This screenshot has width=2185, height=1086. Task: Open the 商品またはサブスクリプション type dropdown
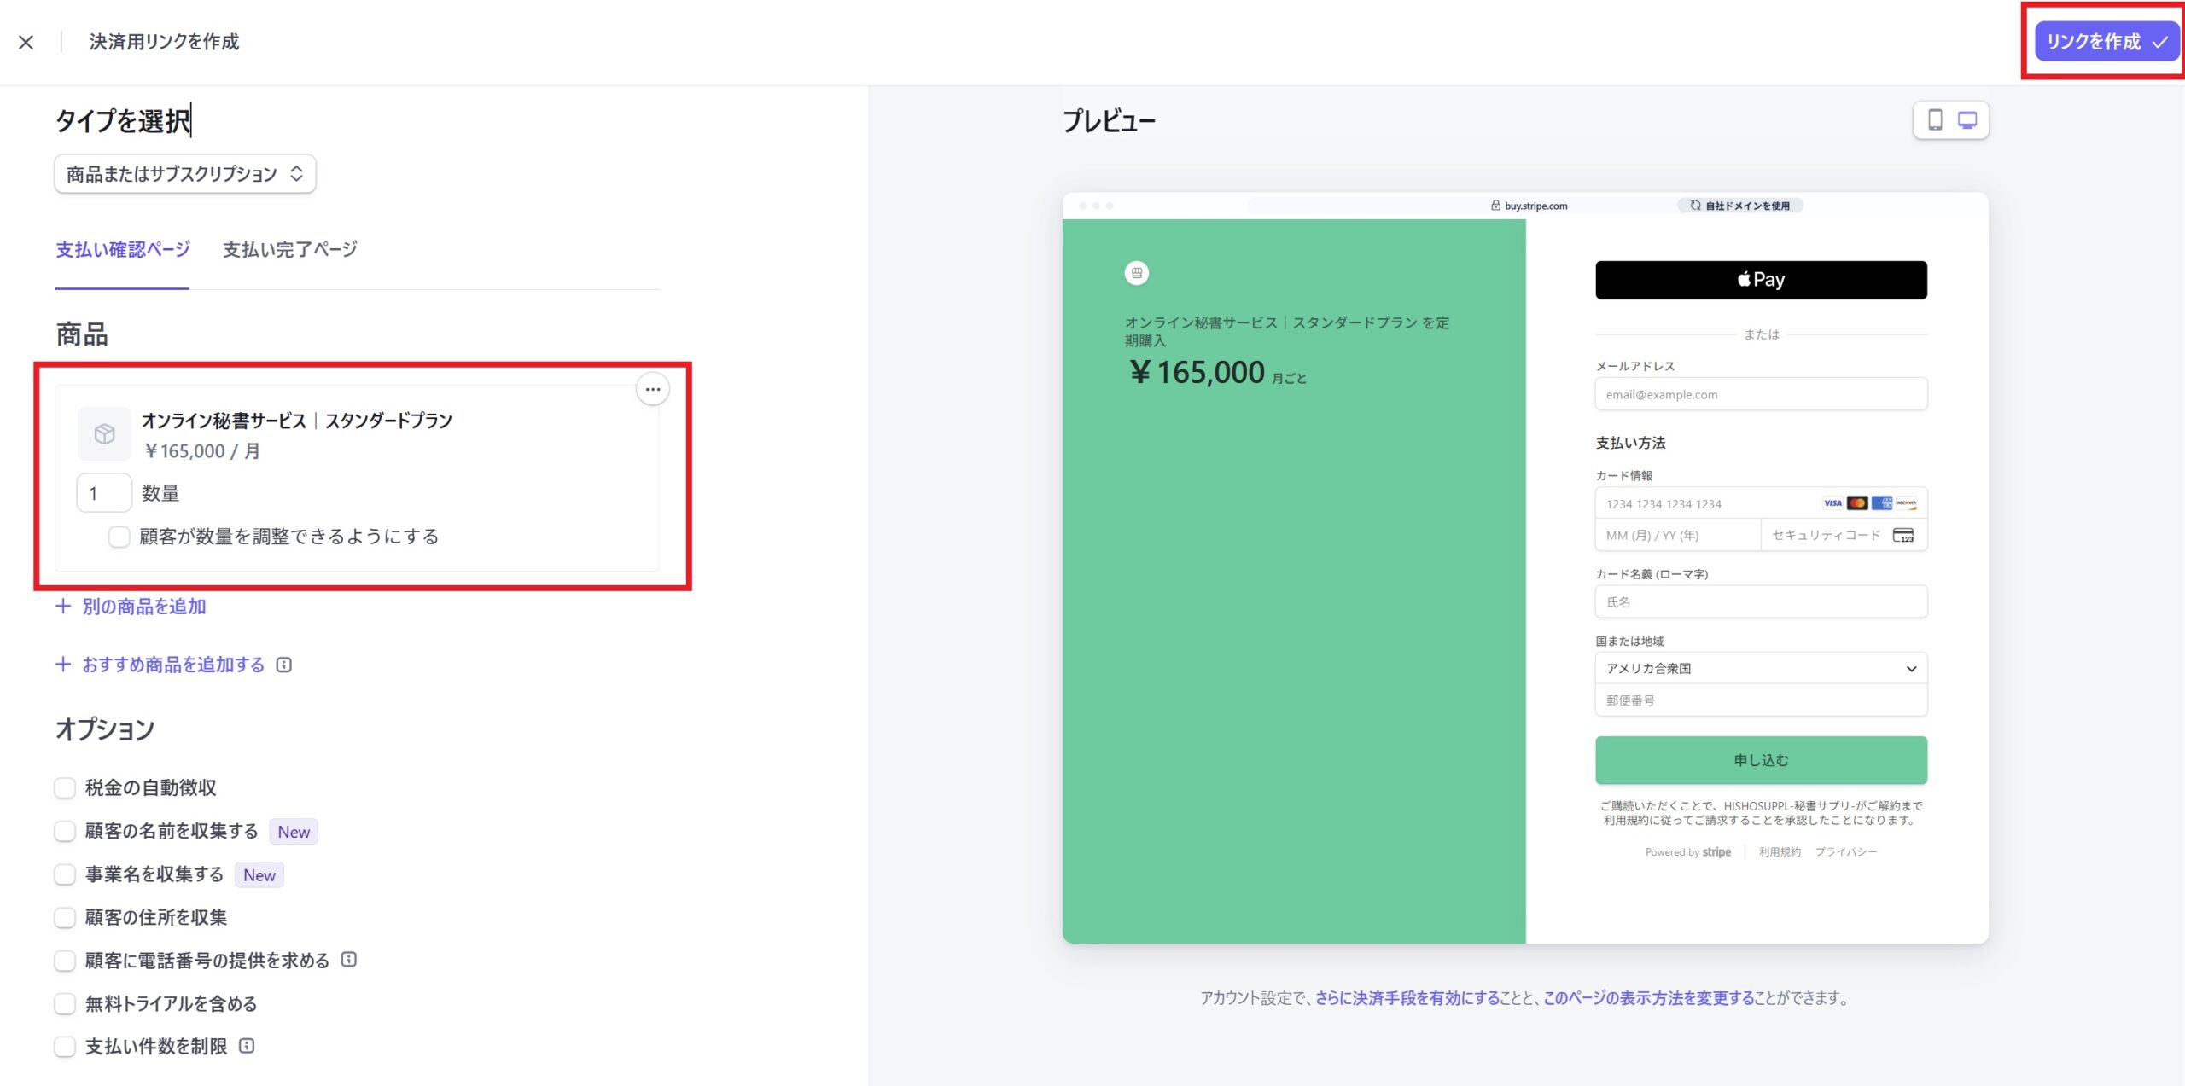pos(184,174)
